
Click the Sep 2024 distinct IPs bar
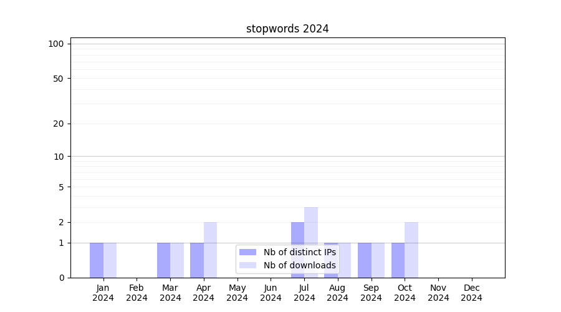pyautogui.click(x=365, y=260)
